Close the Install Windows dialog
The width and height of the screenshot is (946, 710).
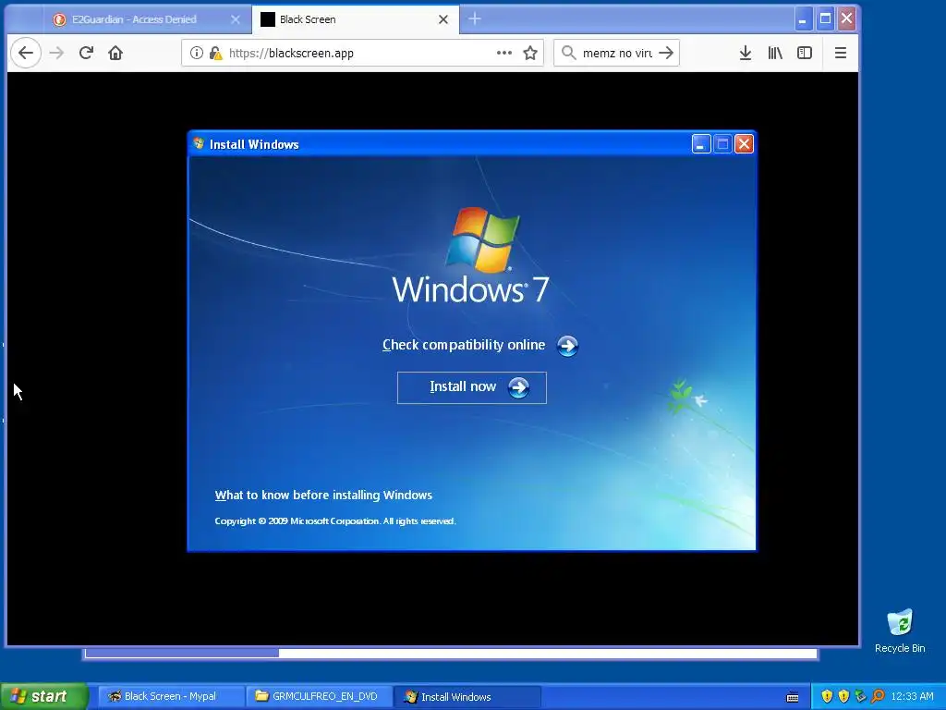coord(744,144)
